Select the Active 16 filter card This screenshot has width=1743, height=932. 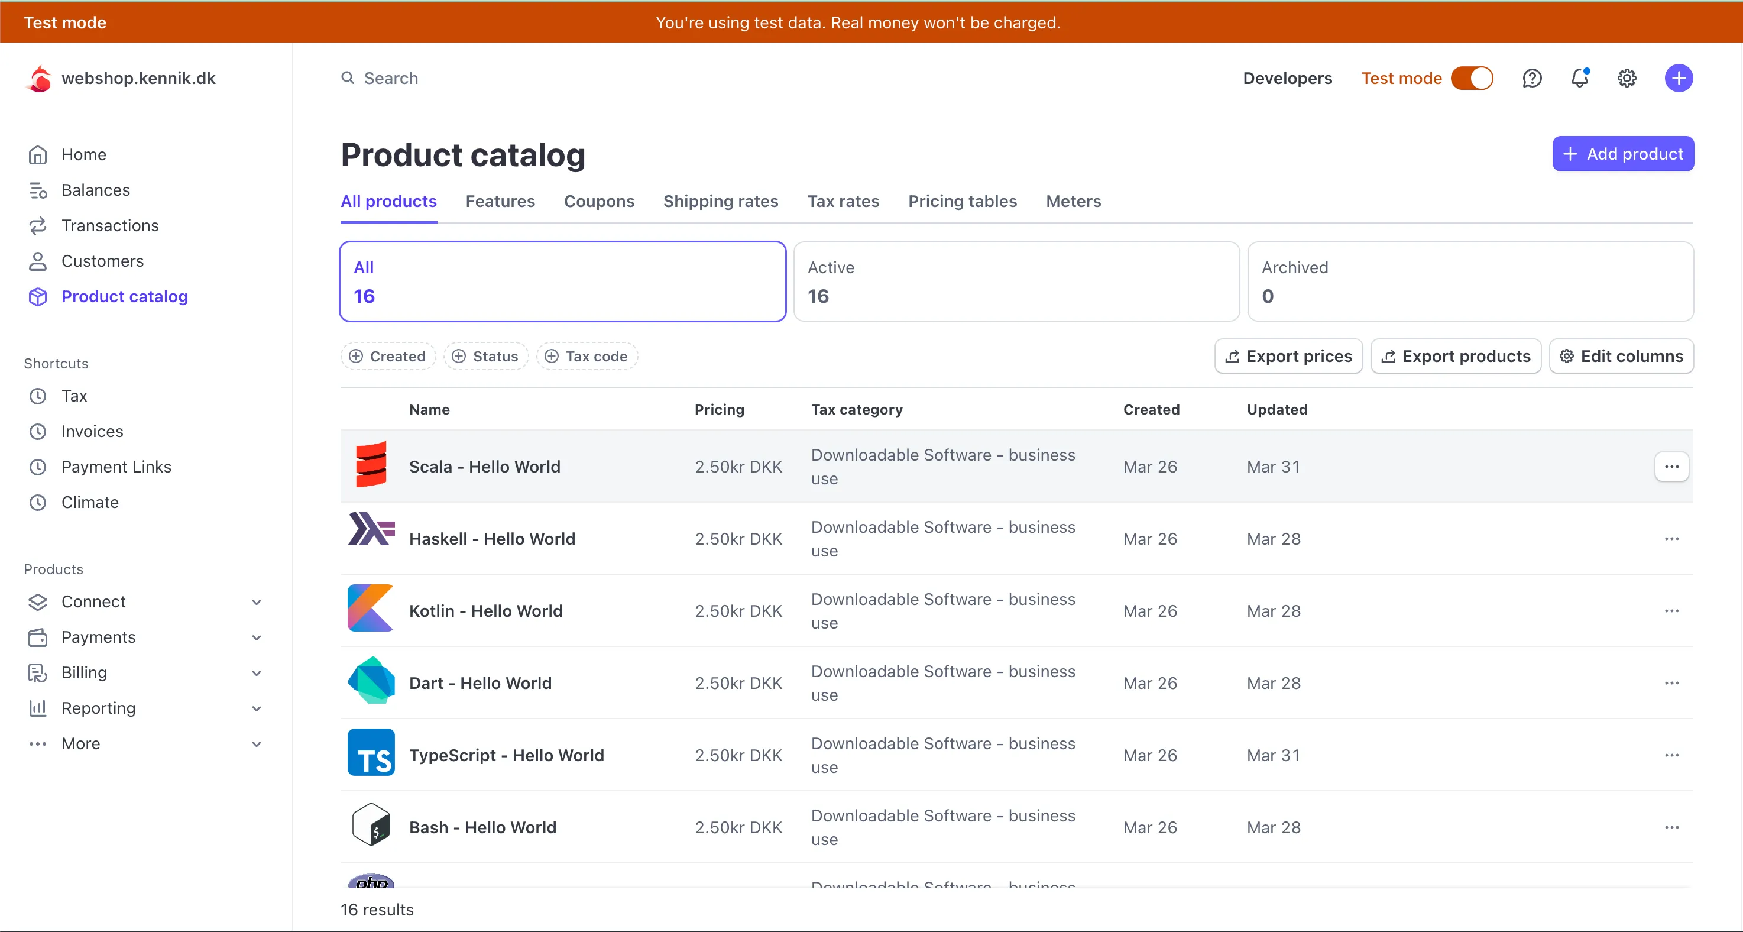coord(1016,281)
